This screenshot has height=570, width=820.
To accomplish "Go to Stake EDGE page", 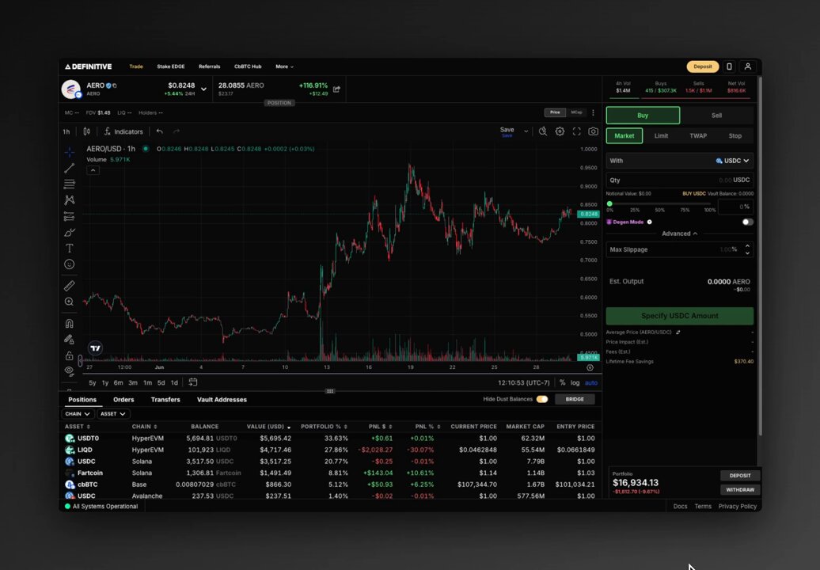I will 170,66.
